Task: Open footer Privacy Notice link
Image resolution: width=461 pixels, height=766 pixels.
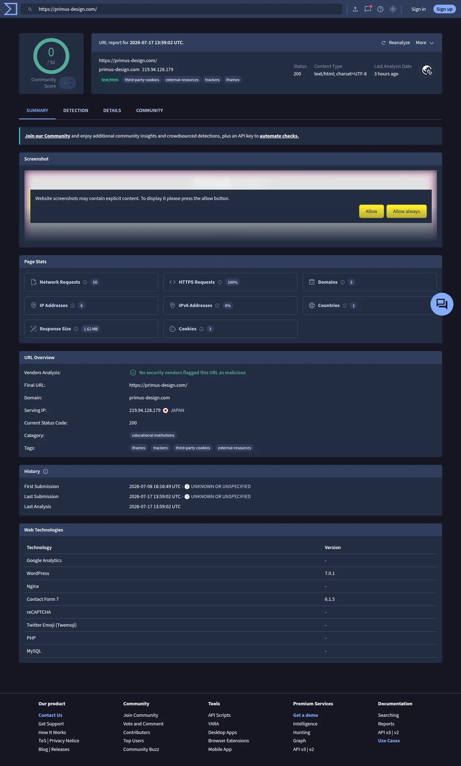Action: coord(64,741)
